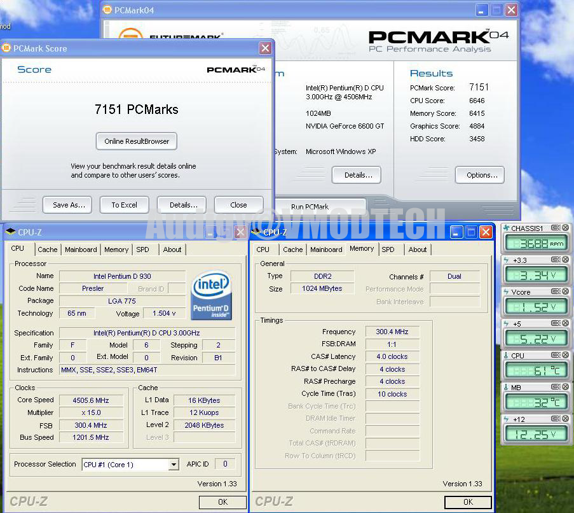Screen dimensions: 574x513
Task: Click OK in CPU-Z memory window
Action: point(468,502)
